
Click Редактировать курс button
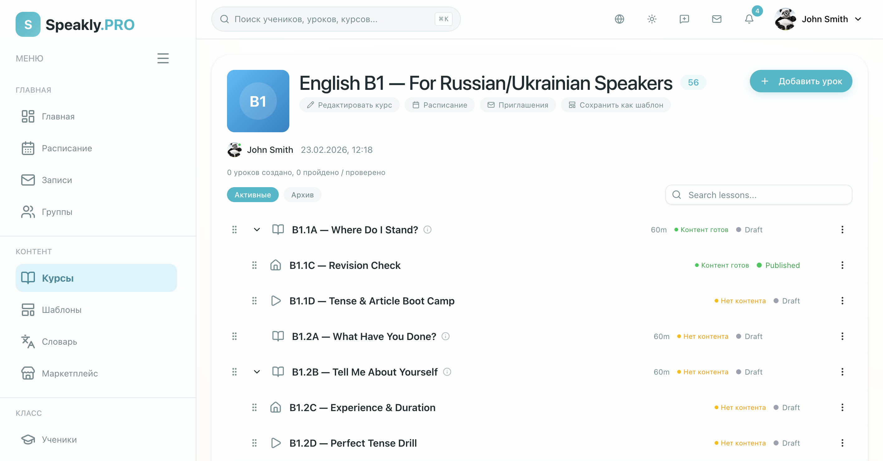[x=349, y=105]
